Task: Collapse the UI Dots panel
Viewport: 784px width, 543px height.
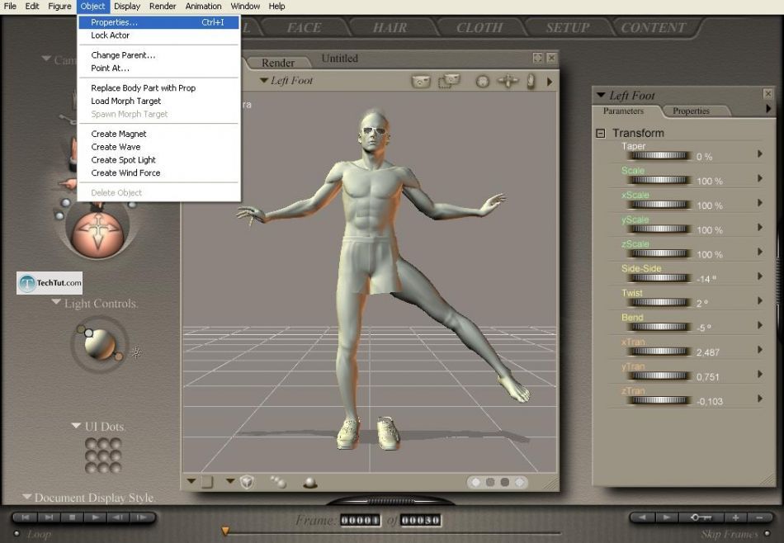Action: coord(76,426)
